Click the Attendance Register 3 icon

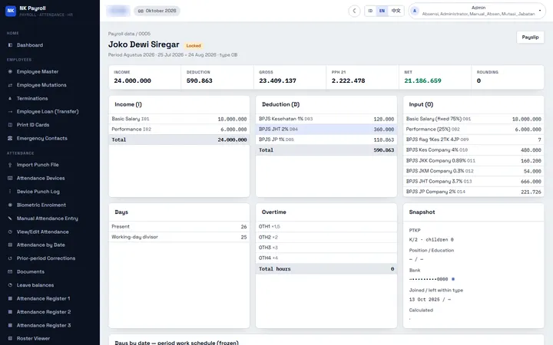click(x=10, y=325)
